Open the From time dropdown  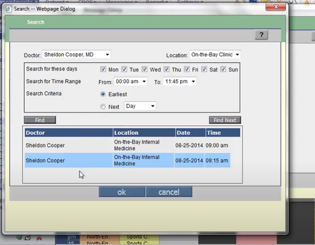pos(131,81)
